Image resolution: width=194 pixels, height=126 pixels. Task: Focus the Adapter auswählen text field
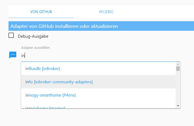click(x=101, y=56)
